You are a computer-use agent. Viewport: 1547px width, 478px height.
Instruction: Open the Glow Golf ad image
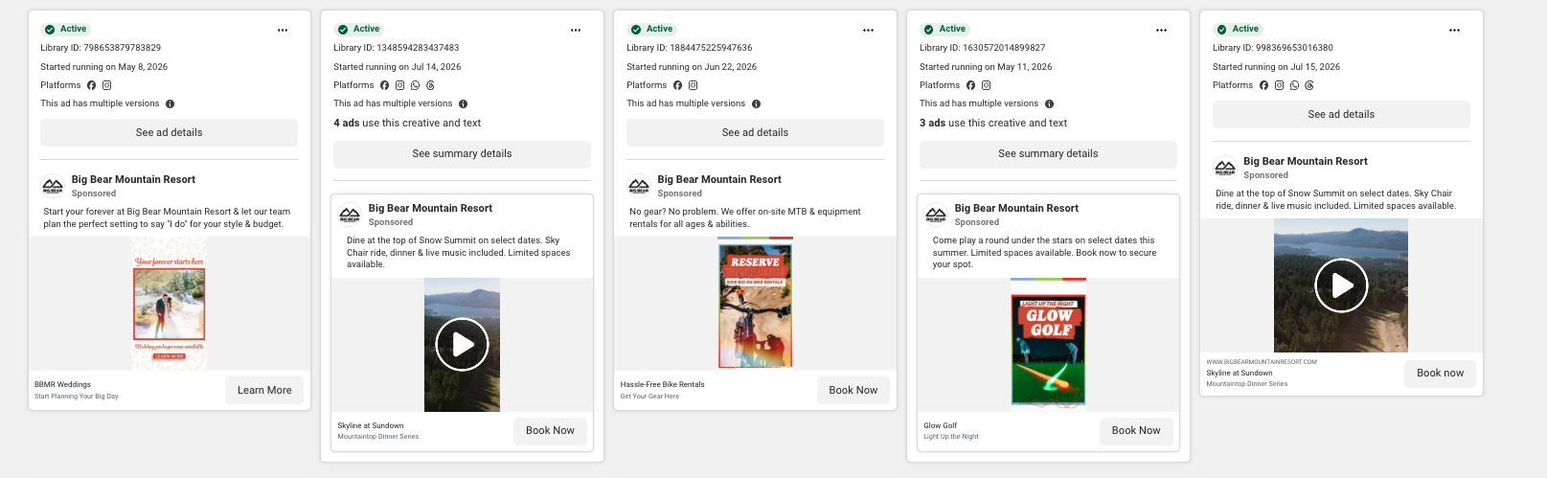1049,345
